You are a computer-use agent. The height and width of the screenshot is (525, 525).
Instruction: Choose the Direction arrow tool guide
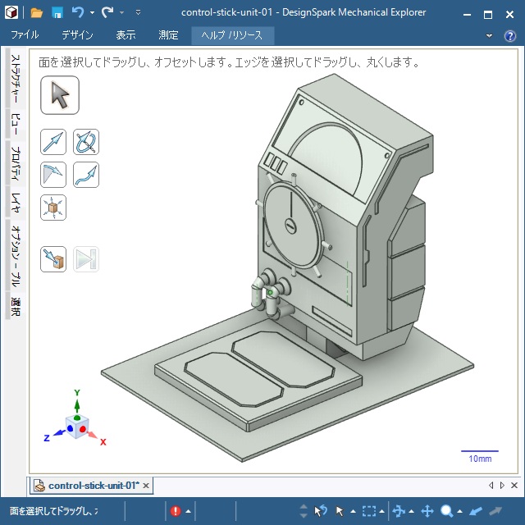coord(53,142)
